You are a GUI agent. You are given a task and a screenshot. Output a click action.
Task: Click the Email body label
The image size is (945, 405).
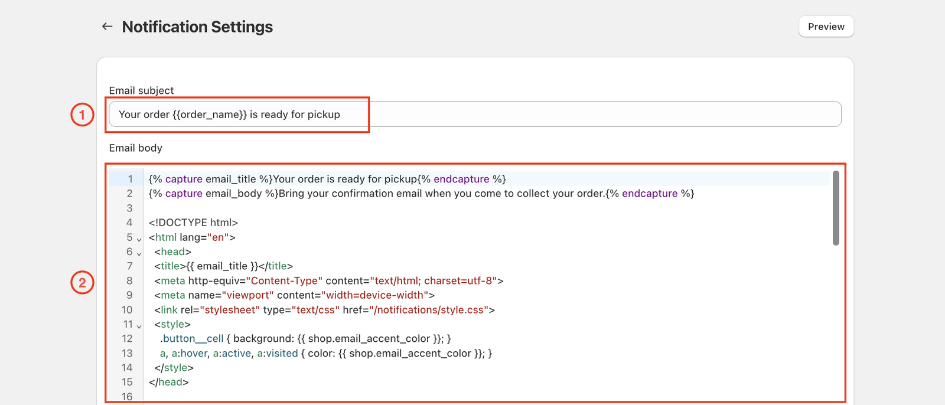(x=136, y=148)
